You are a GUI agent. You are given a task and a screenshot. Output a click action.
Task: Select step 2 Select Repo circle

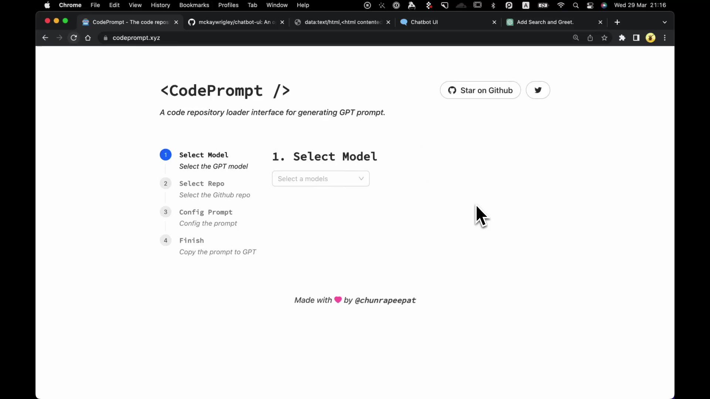click(165, 183)
